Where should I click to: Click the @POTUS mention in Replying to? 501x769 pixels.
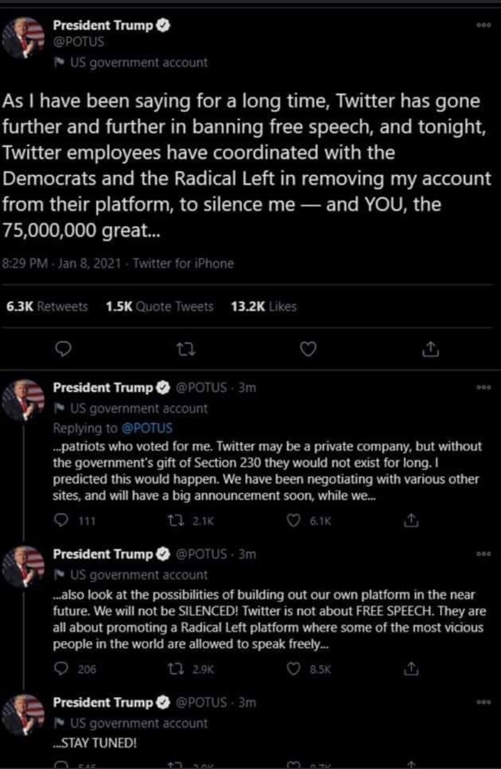click(147, 428)
